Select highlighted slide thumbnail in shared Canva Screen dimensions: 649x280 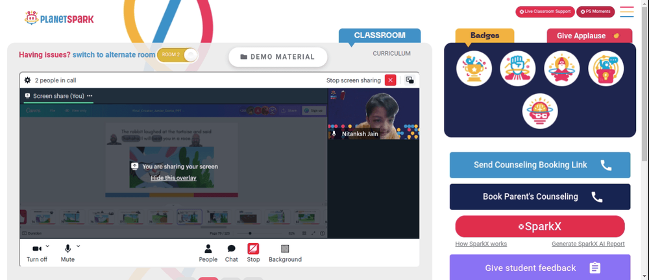(x=190, y=216)
